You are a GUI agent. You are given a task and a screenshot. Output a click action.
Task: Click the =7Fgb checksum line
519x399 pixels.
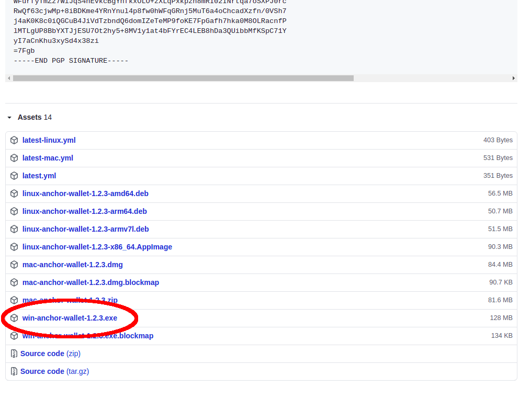tap(24, 51)
